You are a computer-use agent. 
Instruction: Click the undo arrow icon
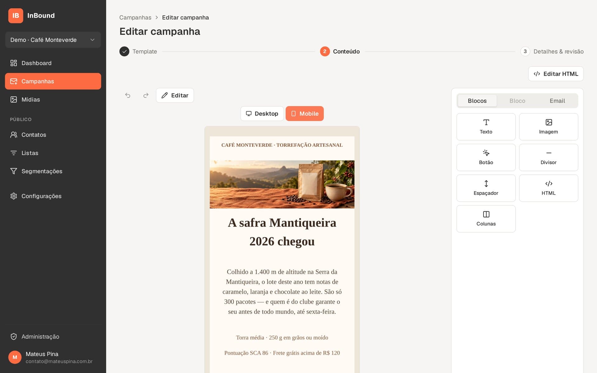tap(128, 95)
